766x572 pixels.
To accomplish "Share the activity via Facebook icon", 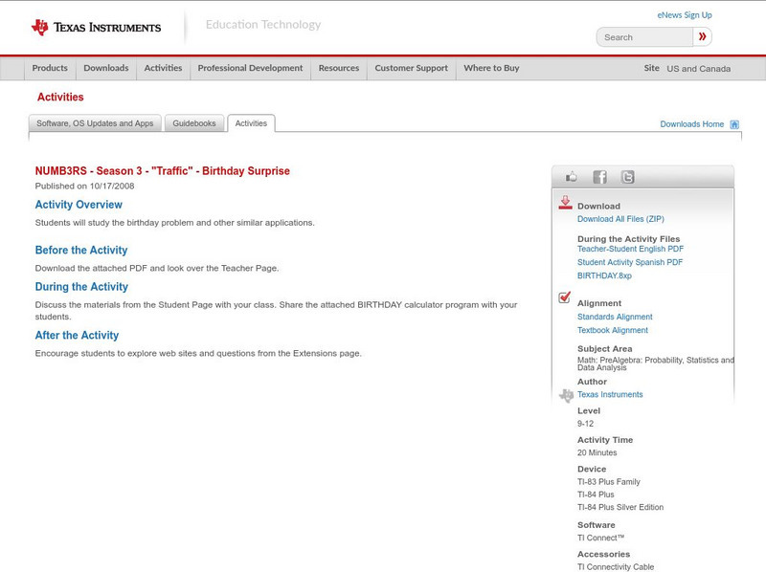I will [x=599, y=177].
